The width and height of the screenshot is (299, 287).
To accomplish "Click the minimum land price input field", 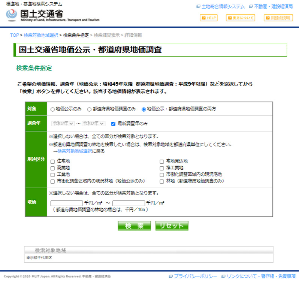I will click(67, 203).
